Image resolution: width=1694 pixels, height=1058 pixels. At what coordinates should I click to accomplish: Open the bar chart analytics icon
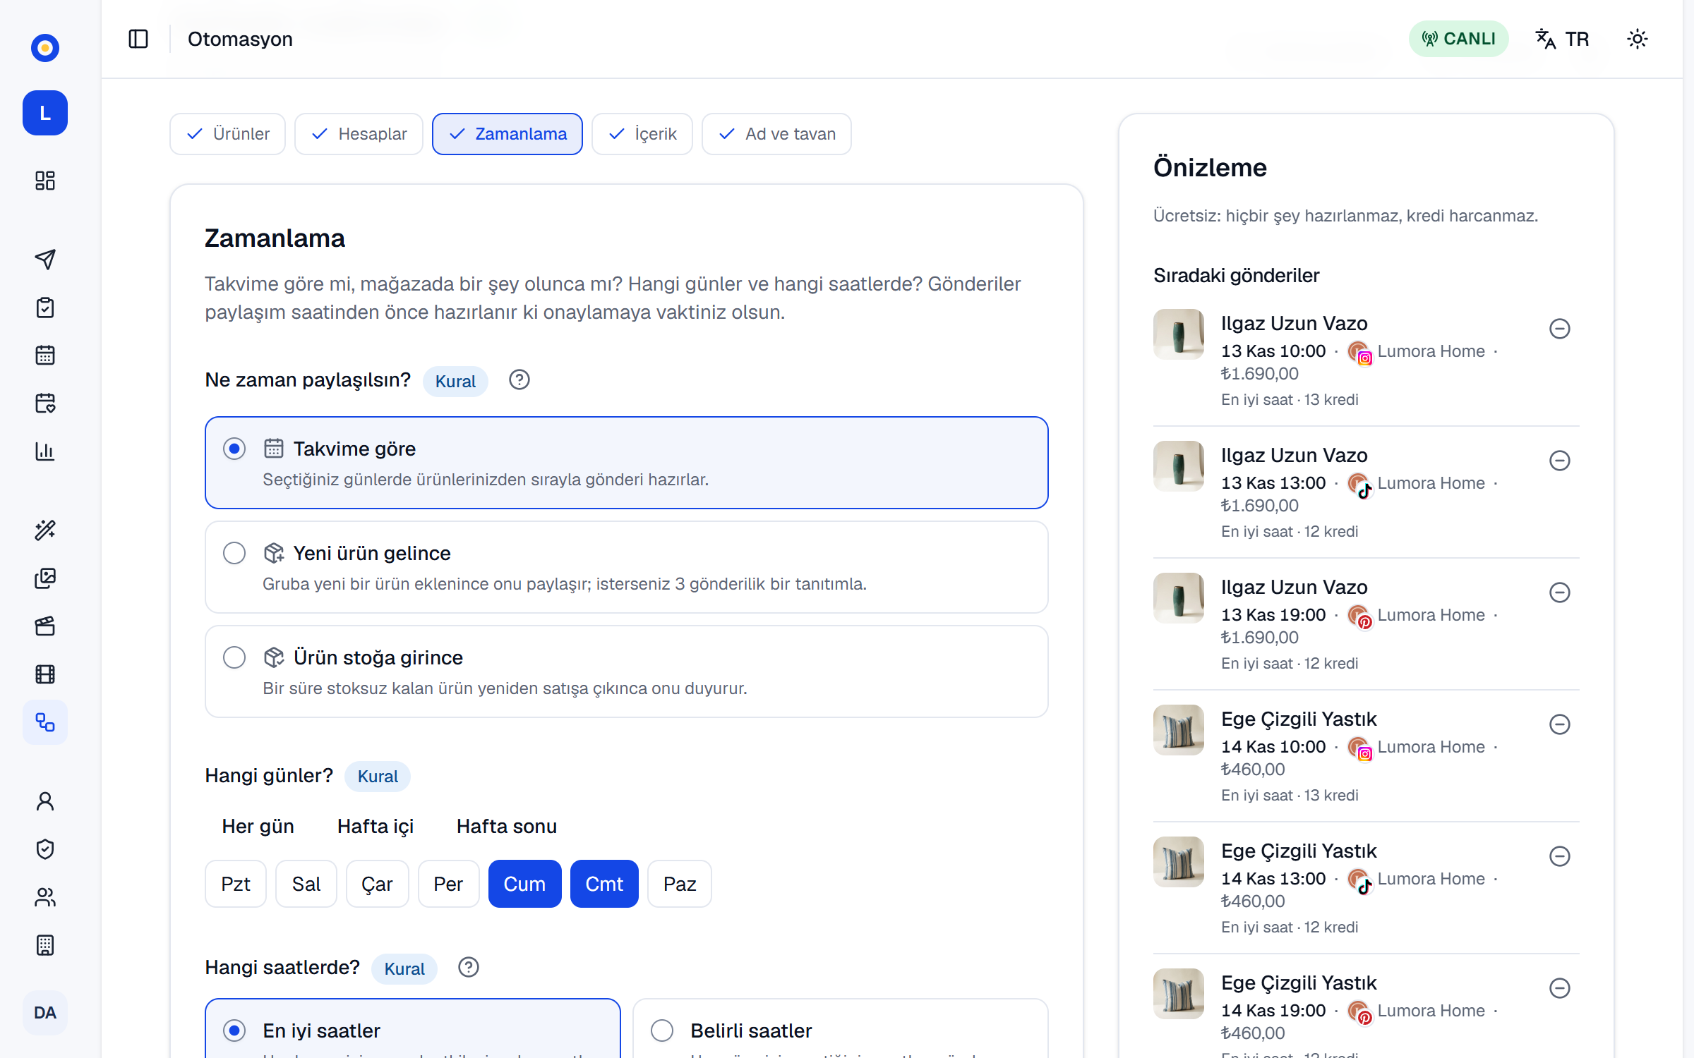(45, 451)
